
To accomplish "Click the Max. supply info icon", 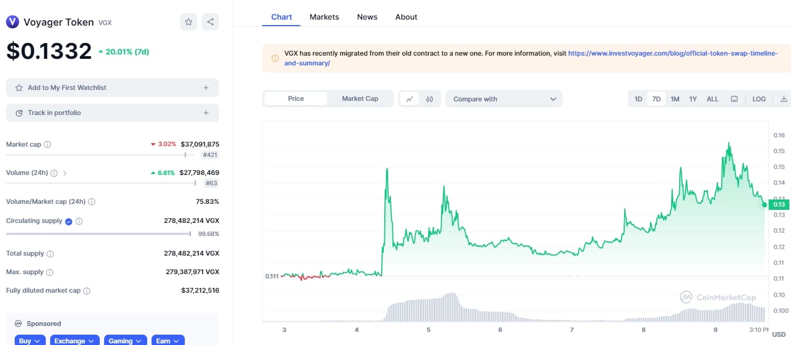I will pos(50,272).
